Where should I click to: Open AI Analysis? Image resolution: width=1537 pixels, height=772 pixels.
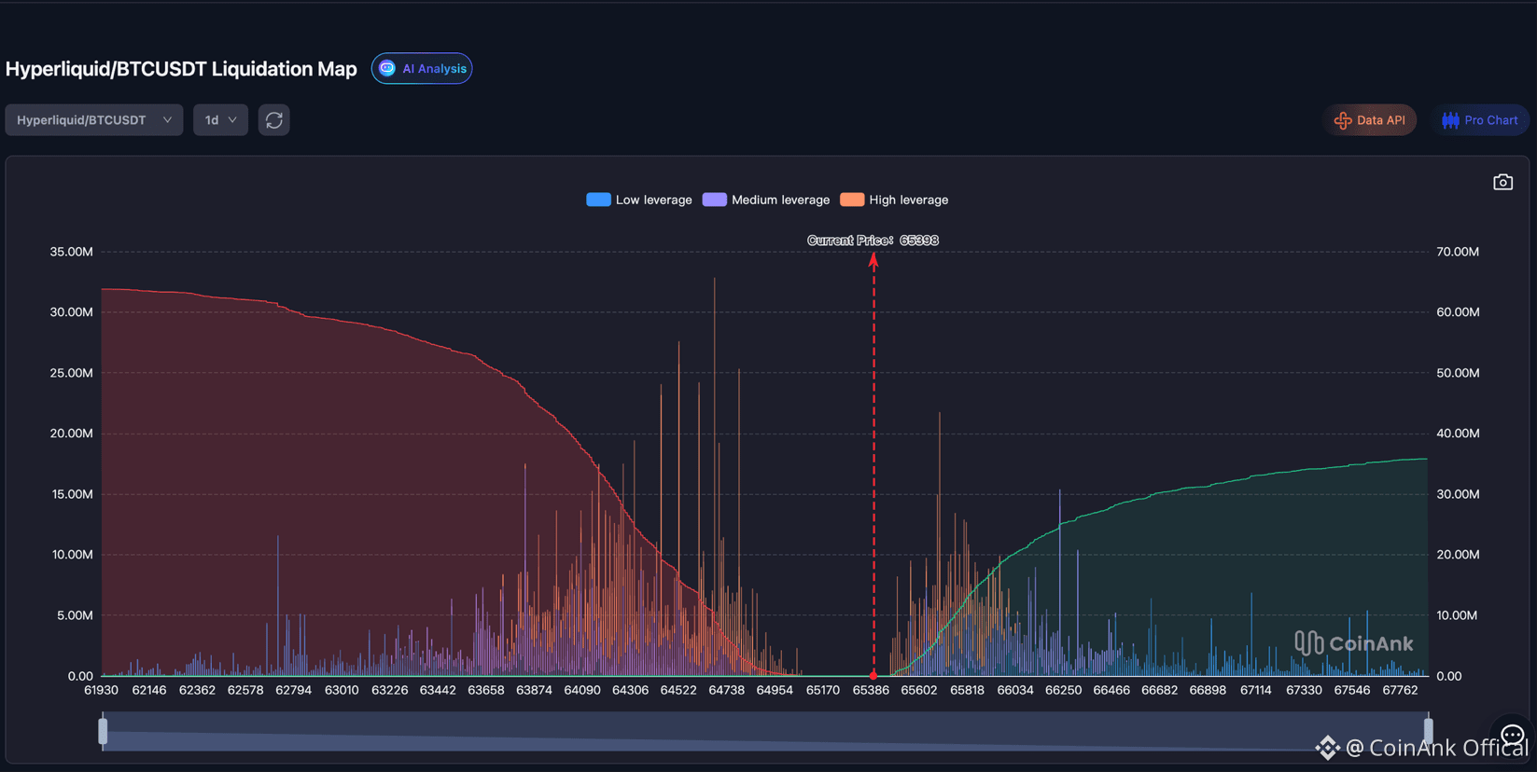[422, 68]
